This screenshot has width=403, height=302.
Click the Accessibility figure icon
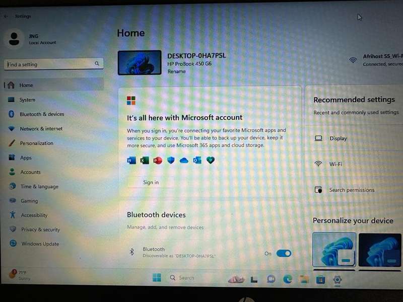click(x=13, y=214)
